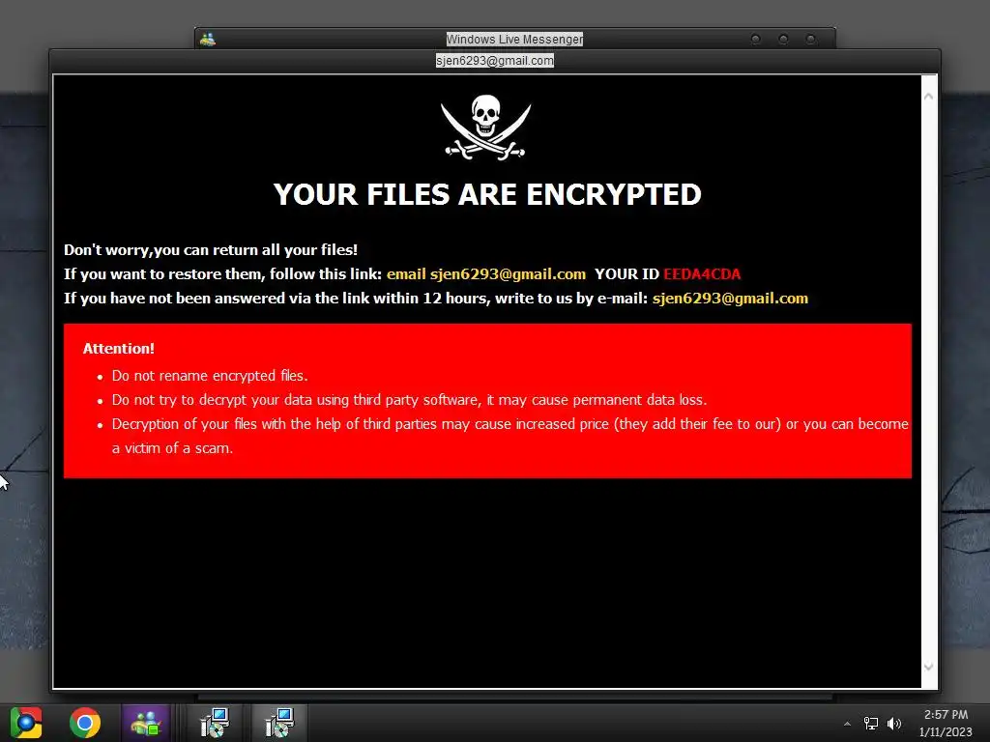Open Windows Live Messenger taskbar icon

(x=145, y=723)
